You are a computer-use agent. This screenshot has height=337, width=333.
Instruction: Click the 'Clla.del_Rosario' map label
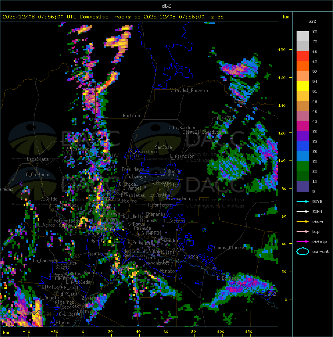pyautogui.click(x=189, y=90)
